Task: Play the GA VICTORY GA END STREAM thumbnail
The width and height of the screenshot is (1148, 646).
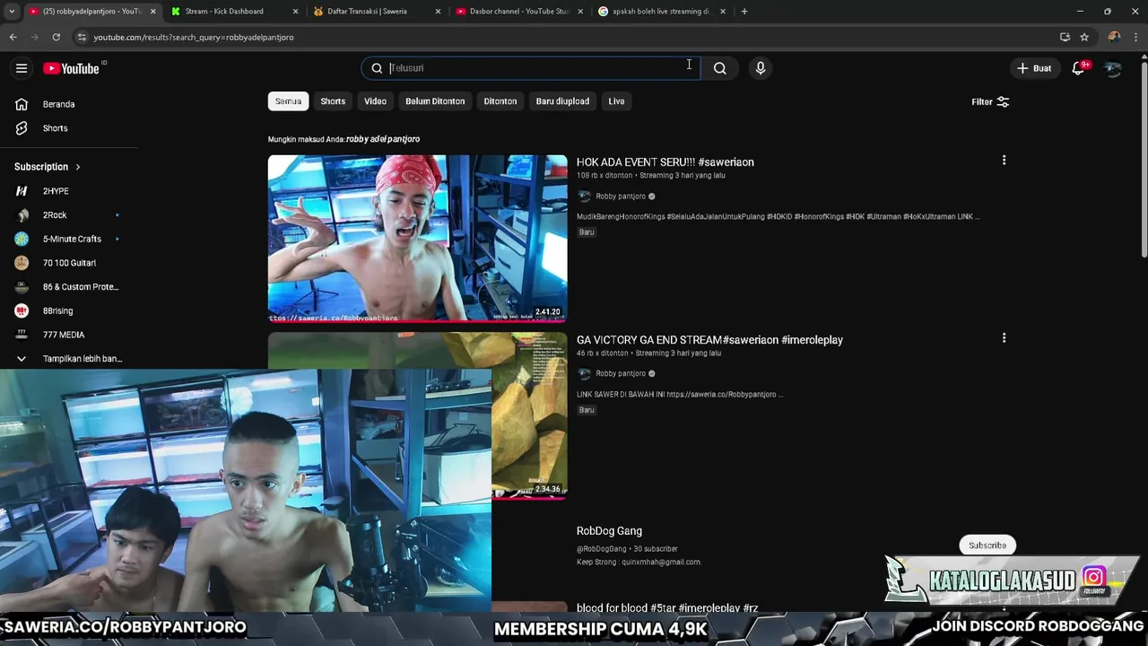Action: tap(529, 415)
